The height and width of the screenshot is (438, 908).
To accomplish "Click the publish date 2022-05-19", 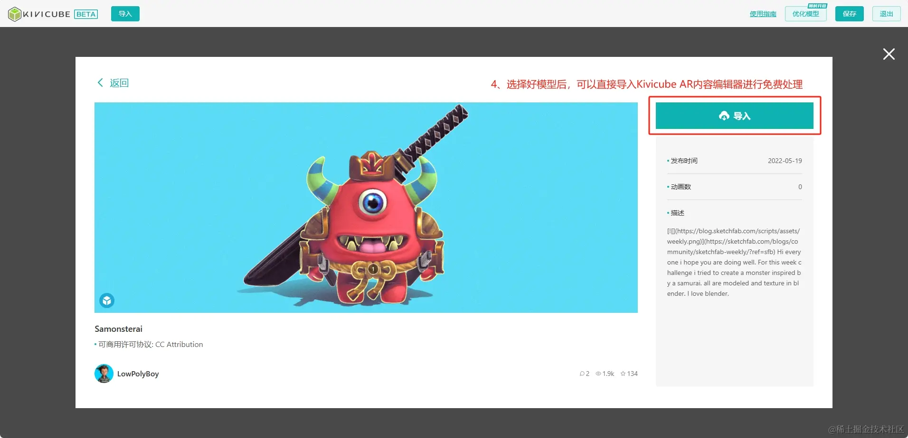I will tap(785, 161).
